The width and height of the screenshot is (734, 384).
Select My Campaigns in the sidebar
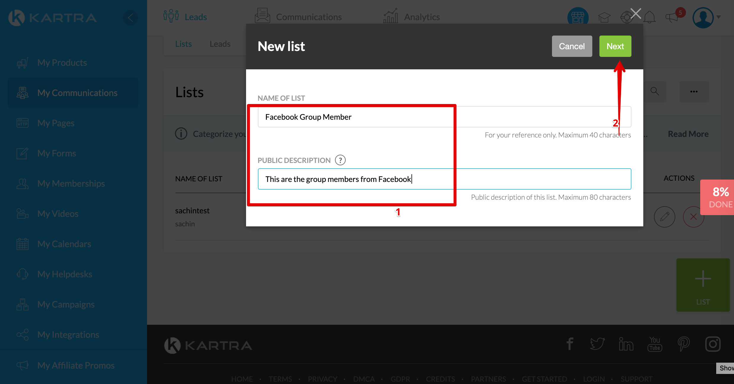tap(66, 304)
